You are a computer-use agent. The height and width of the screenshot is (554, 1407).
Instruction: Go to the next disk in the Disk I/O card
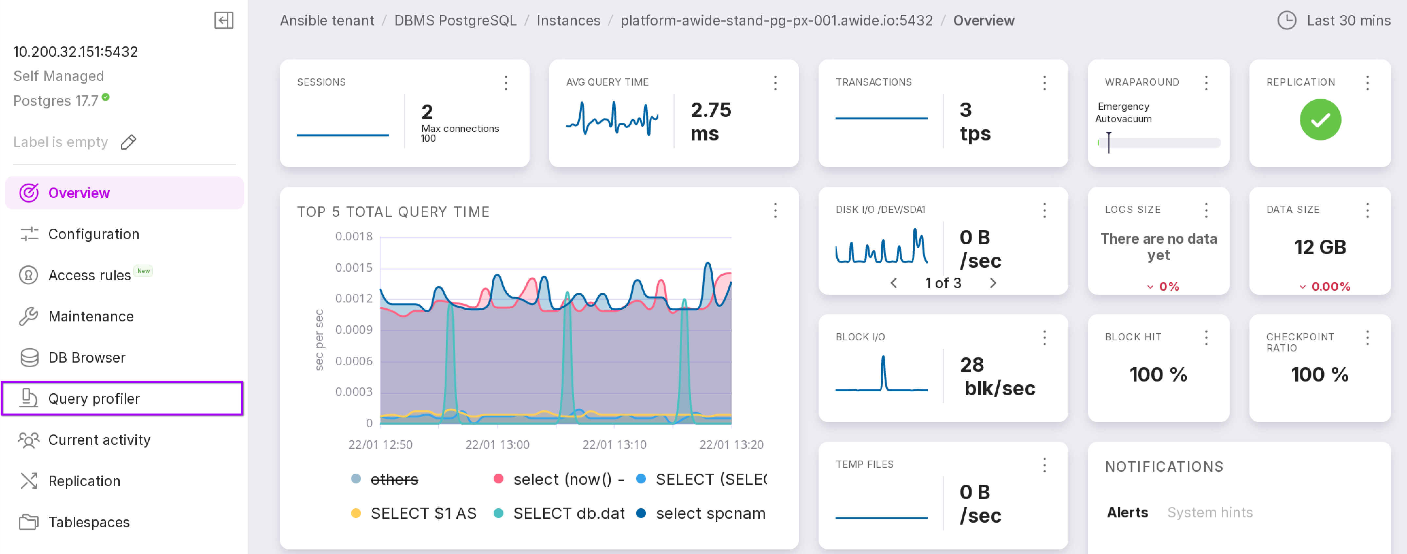point(992,283)
